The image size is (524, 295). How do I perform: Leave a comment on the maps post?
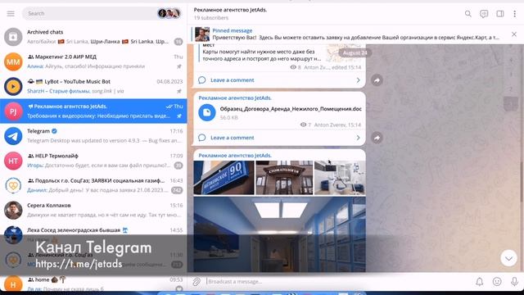[233, 80]
